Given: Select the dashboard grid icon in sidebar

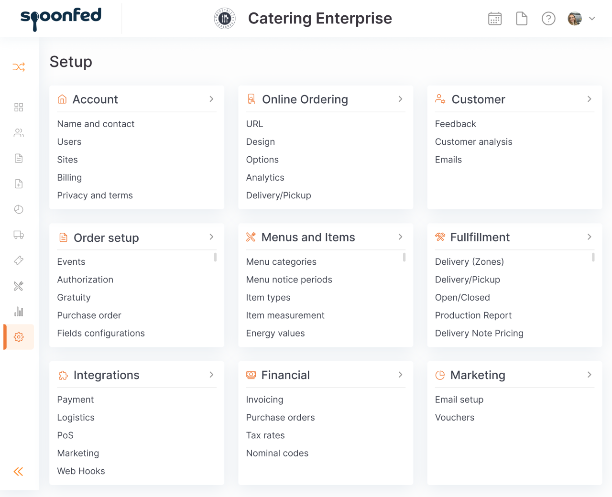Looking at the screenshot, I should (x=19, y=107).
